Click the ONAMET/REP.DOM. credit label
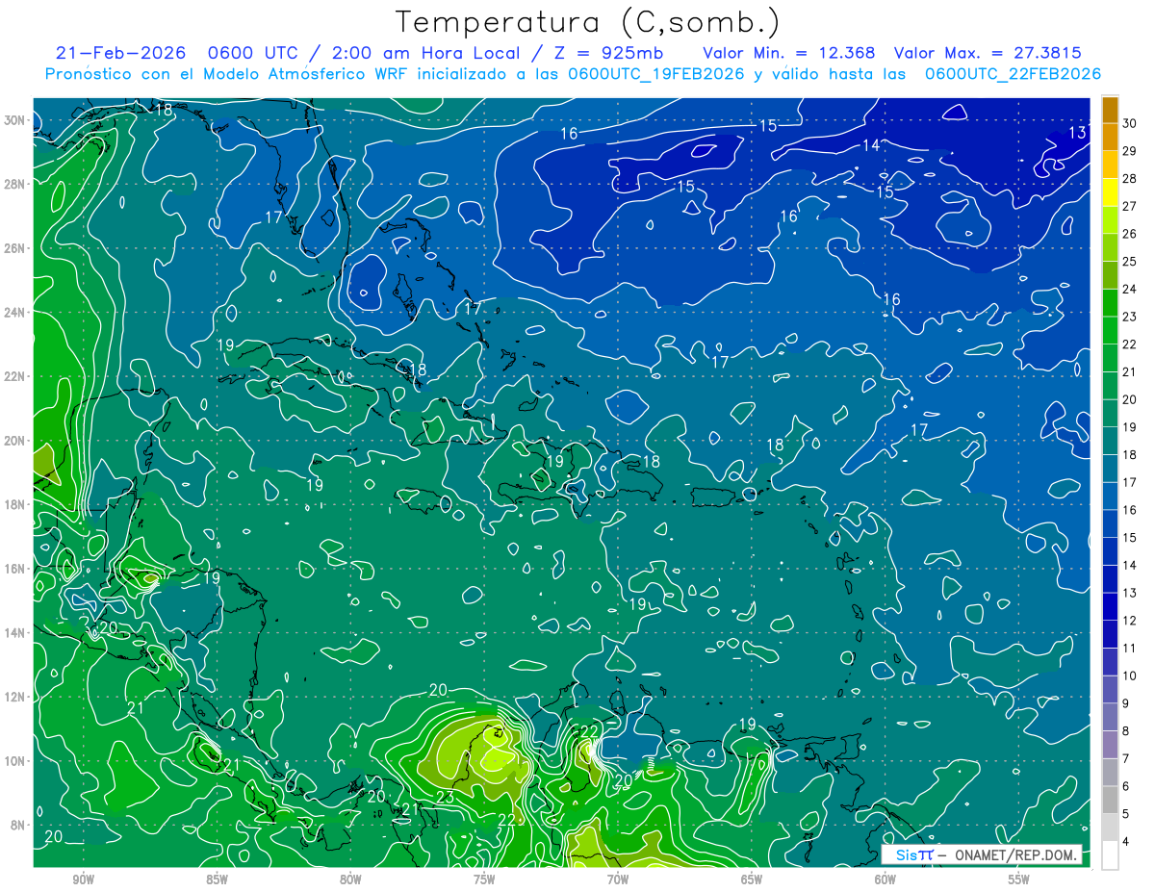The width and height of the screenshot is (1155, 892). (1016, 854)
